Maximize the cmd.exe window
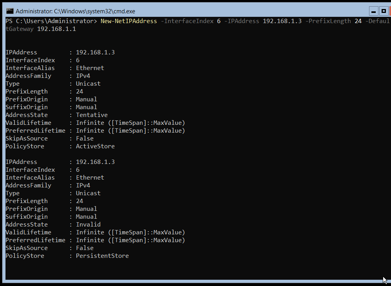Screen dimensions: 391x286 click(383, 11)
